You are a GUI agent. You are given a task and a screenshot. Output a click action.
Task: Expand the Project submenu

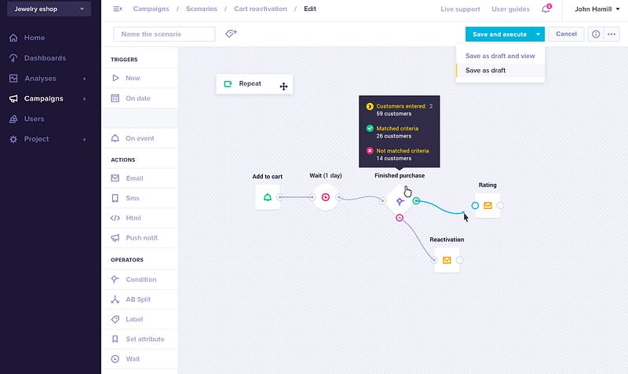point(85,140)
